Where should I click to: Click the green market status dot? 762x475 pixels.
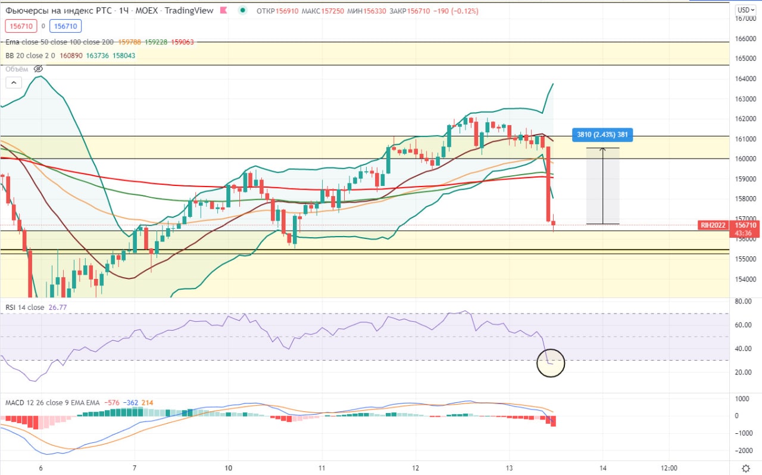243,11
